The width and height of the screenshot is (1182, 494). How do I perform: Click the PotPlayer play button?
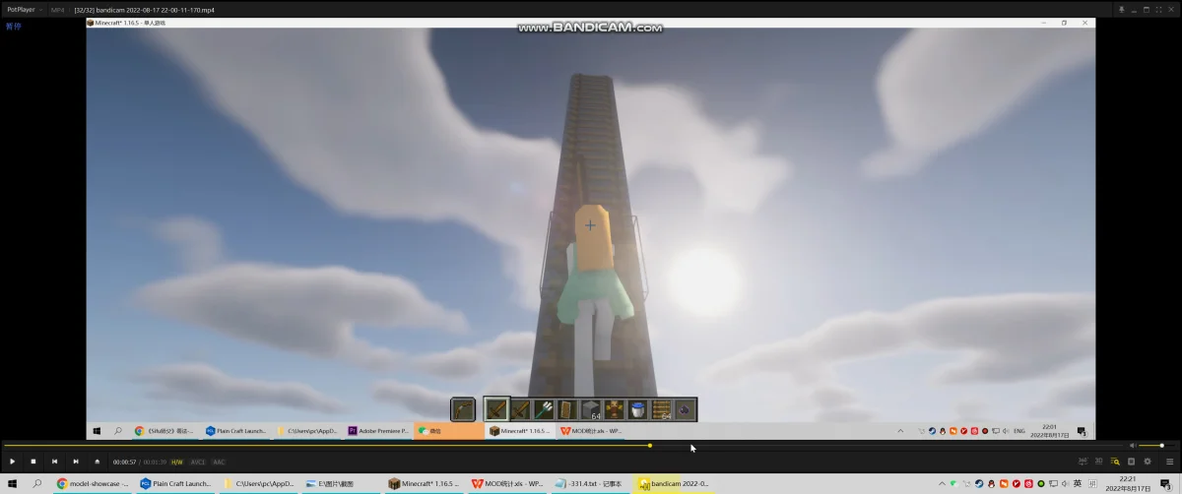[x=12, y=462]
